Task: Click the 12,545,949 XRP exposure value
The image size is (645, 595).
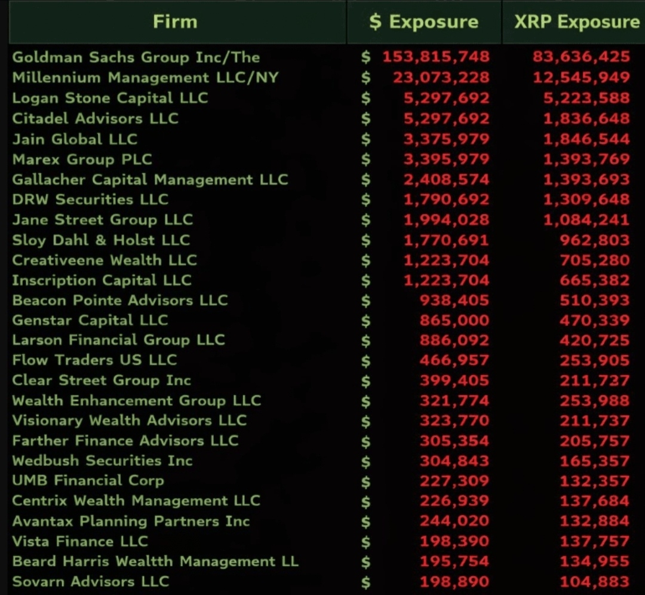Action: click(x=581, y=77)
